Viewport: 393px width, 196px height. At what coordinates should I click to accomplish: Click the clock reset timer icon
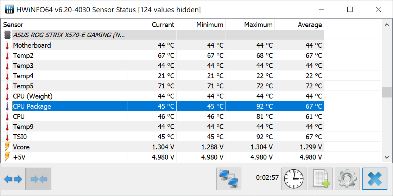(294, 179)
